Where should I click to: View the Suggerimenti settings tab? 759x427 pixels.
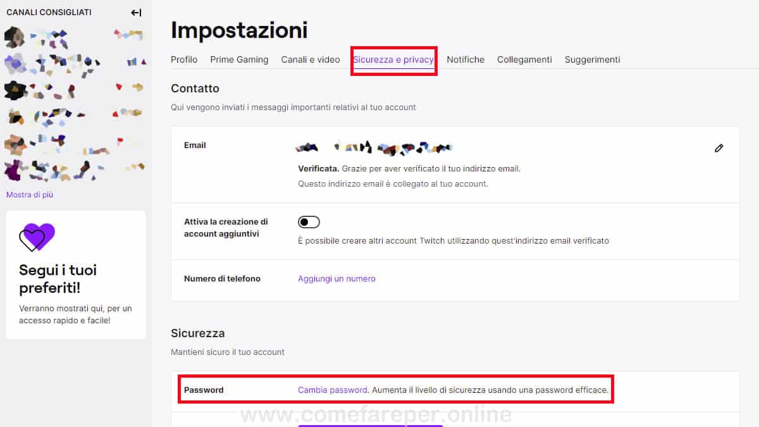point(592,59)
